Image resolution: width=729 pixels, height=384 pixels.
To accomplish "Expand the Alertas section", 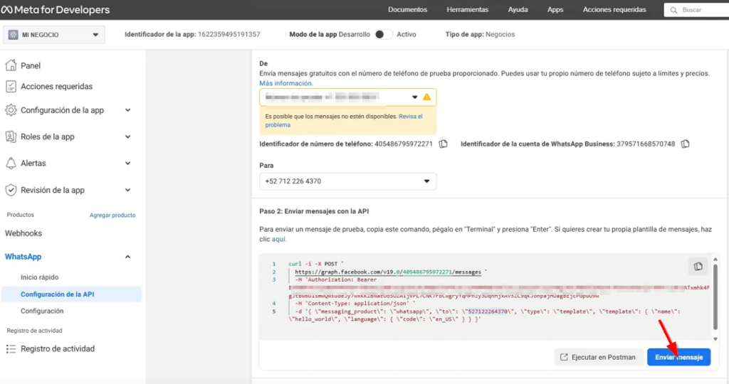I will (x=128, y=163).
